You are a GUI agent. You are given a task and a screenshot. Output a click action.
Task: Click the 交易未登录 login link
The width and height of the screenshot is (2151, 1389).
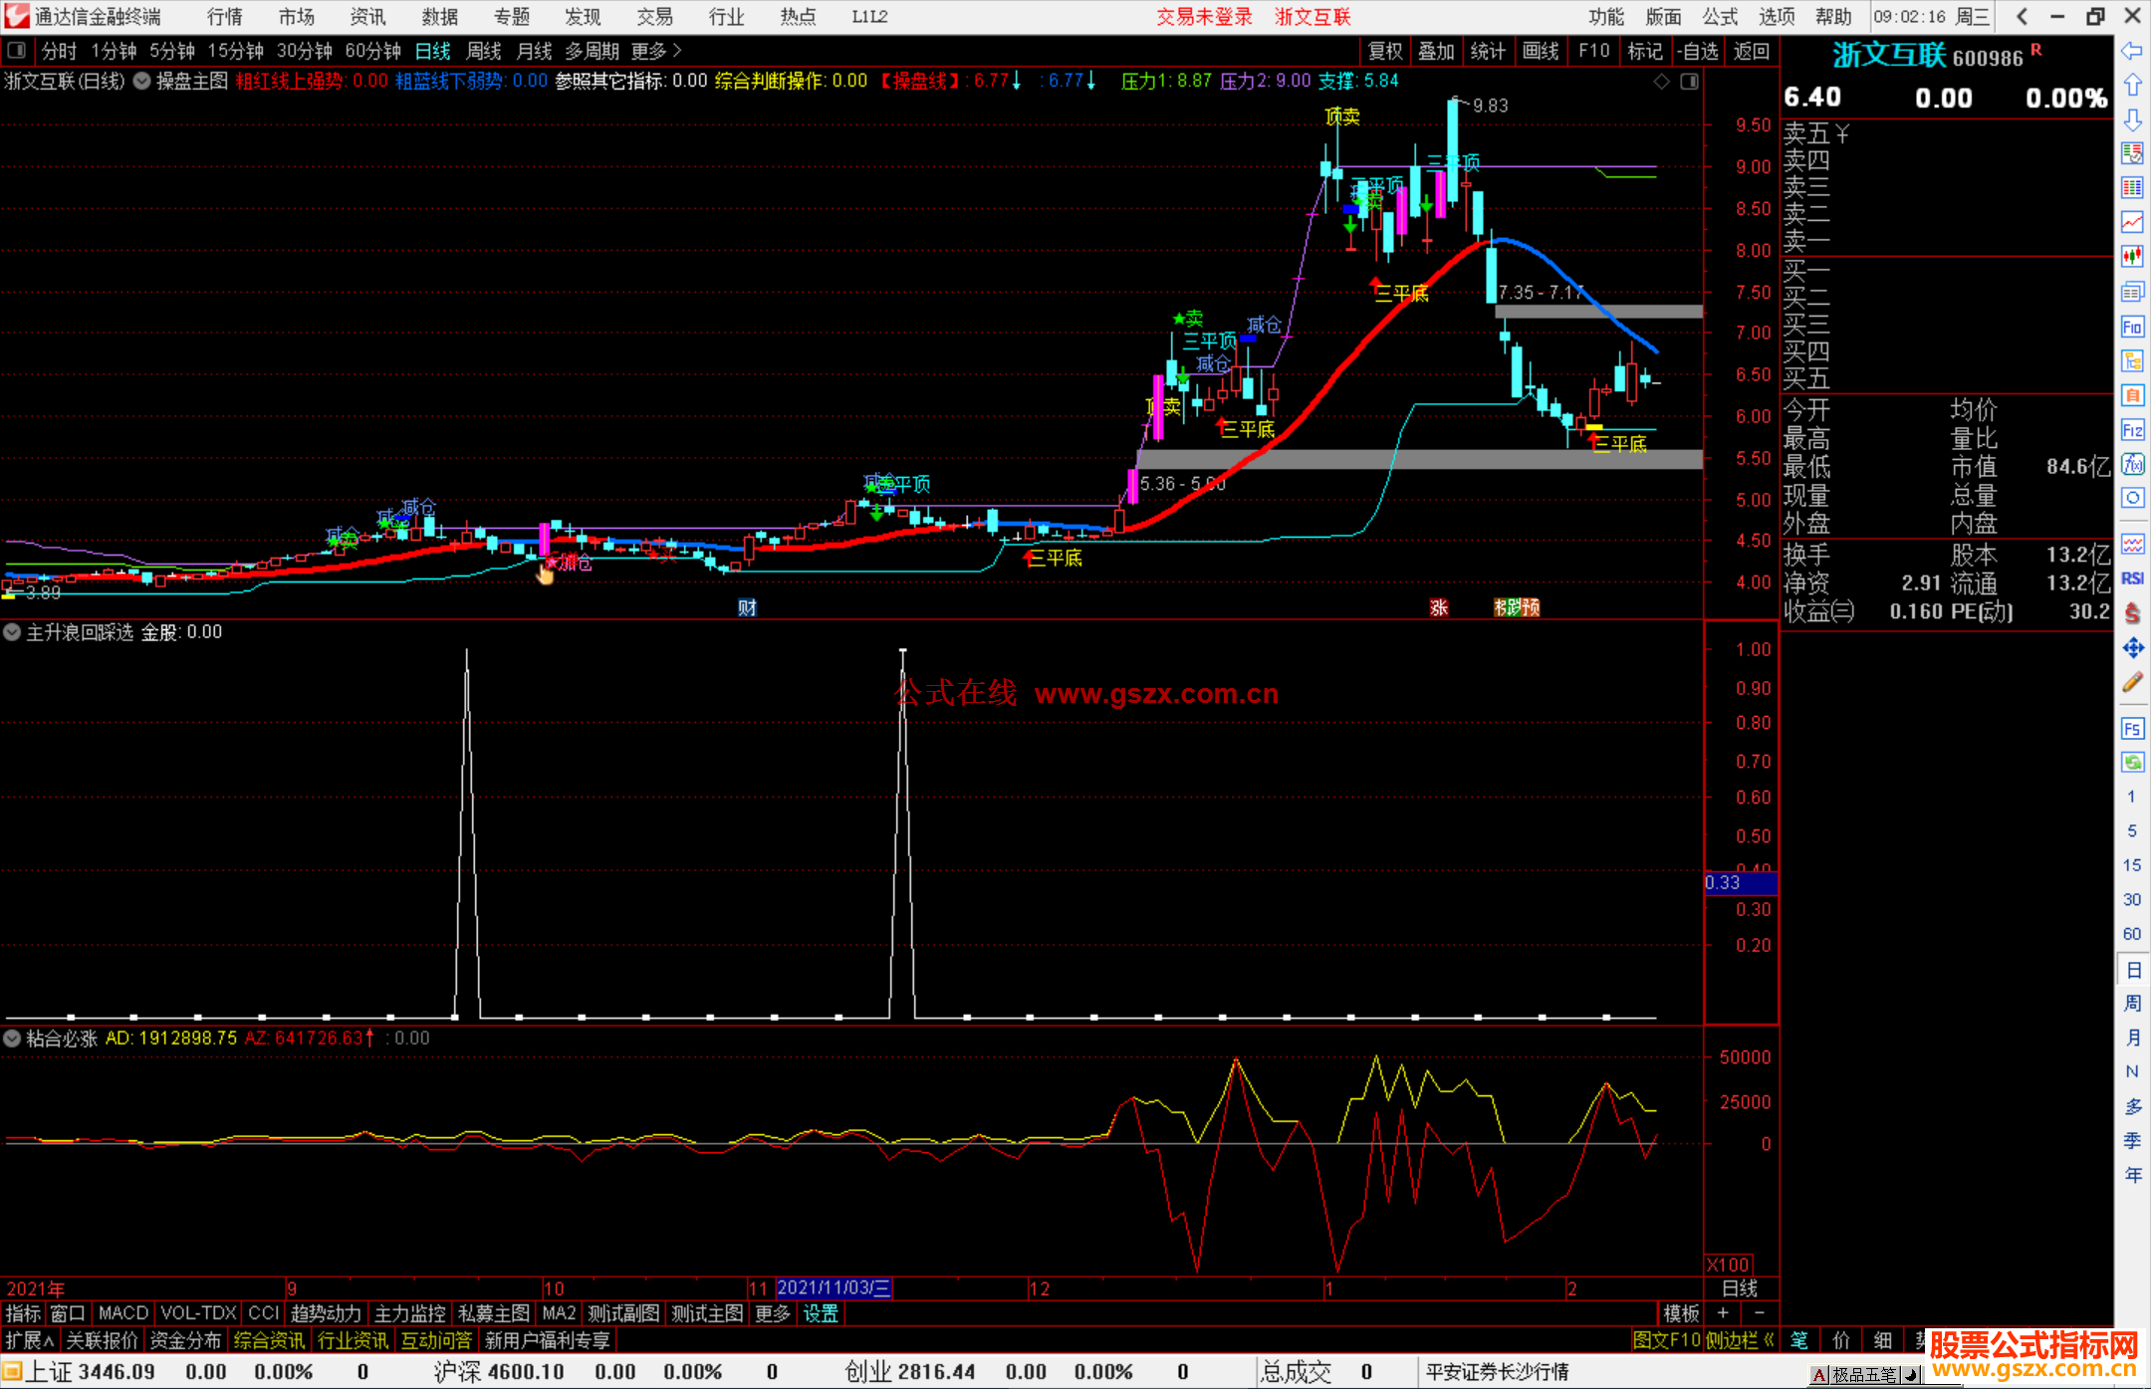1204,17
